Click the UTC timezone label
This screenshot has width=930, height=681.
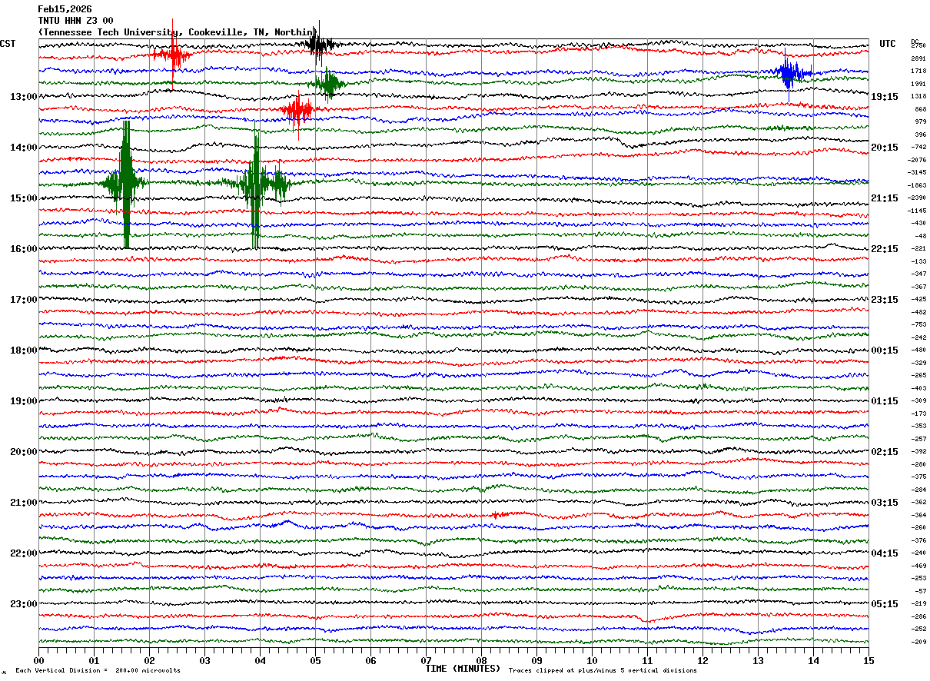tap(888, 44)
